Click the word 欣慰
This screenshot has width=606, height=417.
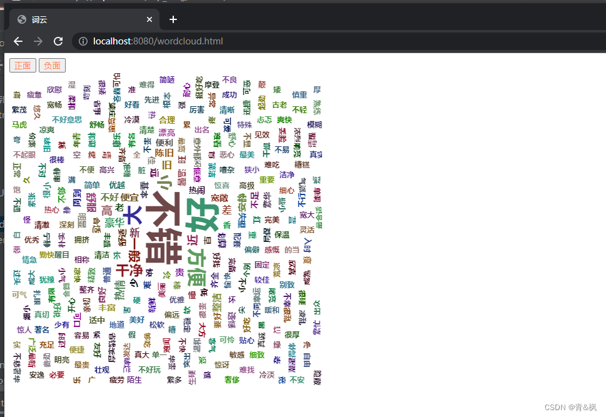(x=54, y=90)
